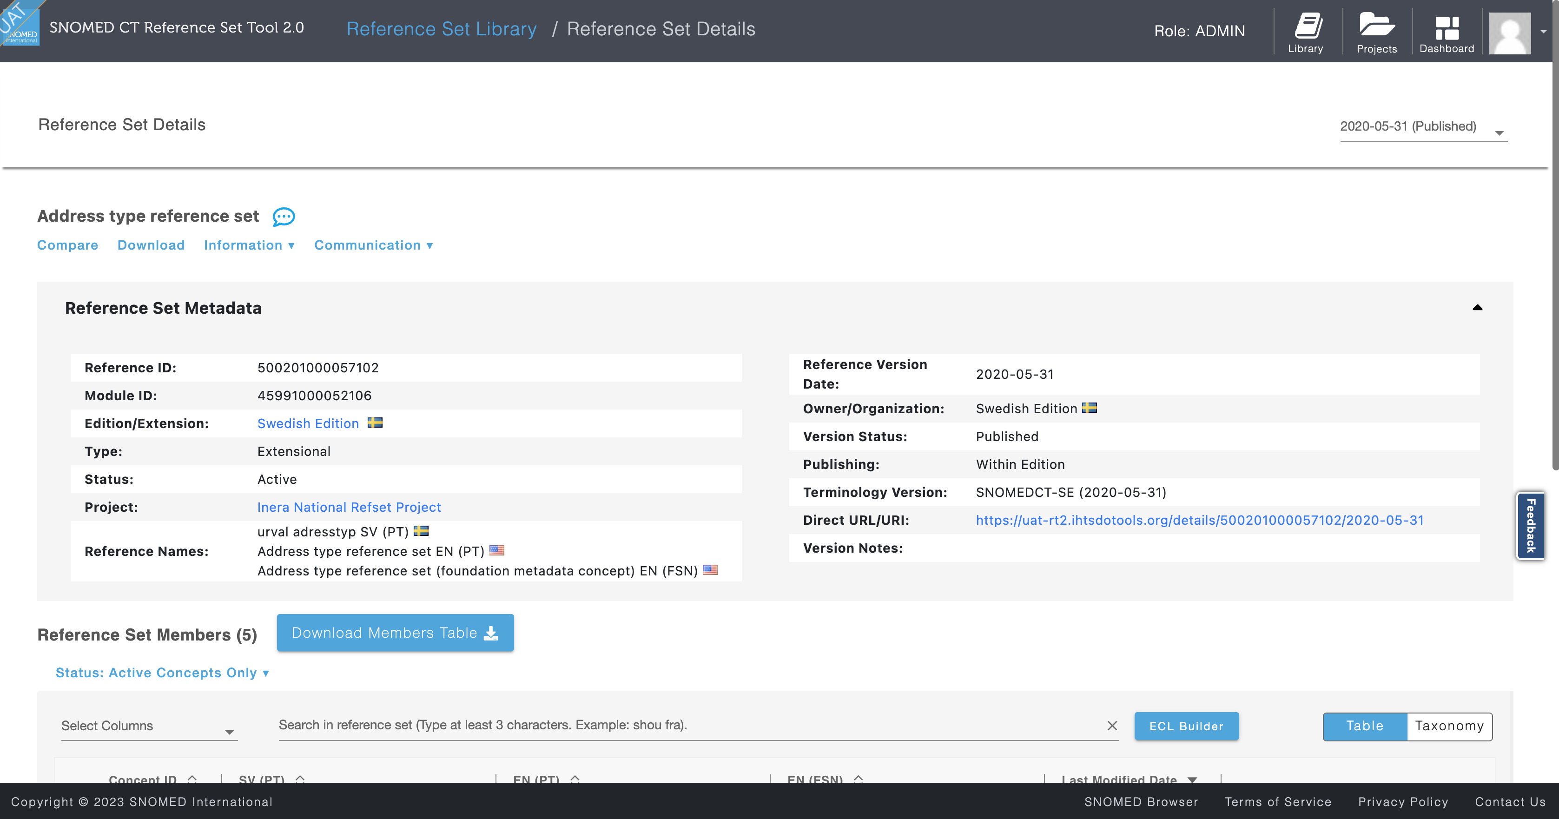Expand the Communication menu
Screen dimensions: 1559x819
point(373,245)
